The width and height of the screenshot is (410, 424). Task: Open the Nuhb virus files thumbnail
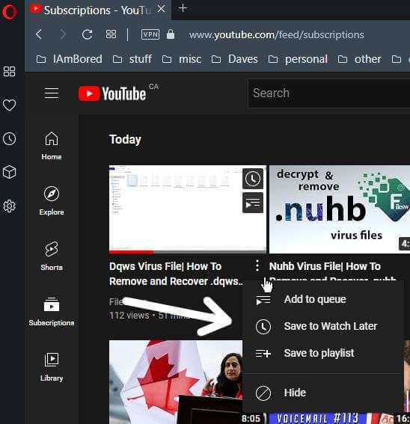pos(340,209)
